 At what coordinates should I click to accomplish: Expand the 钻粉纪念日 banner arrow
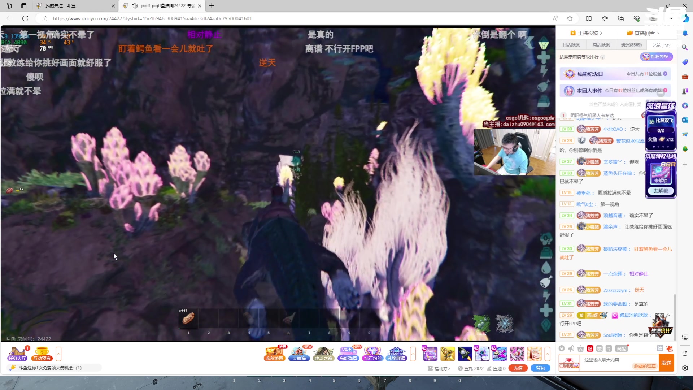point(665,74)
